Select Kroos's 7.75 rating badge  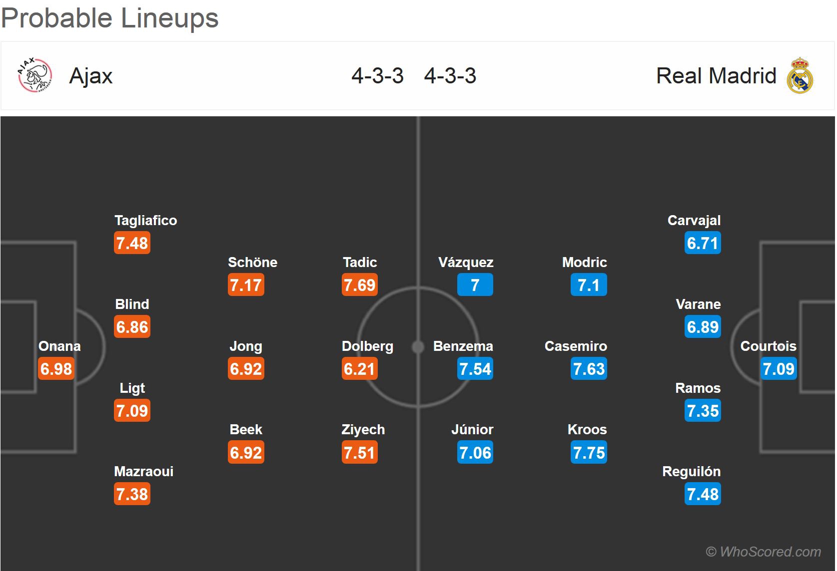coord(589,453)
